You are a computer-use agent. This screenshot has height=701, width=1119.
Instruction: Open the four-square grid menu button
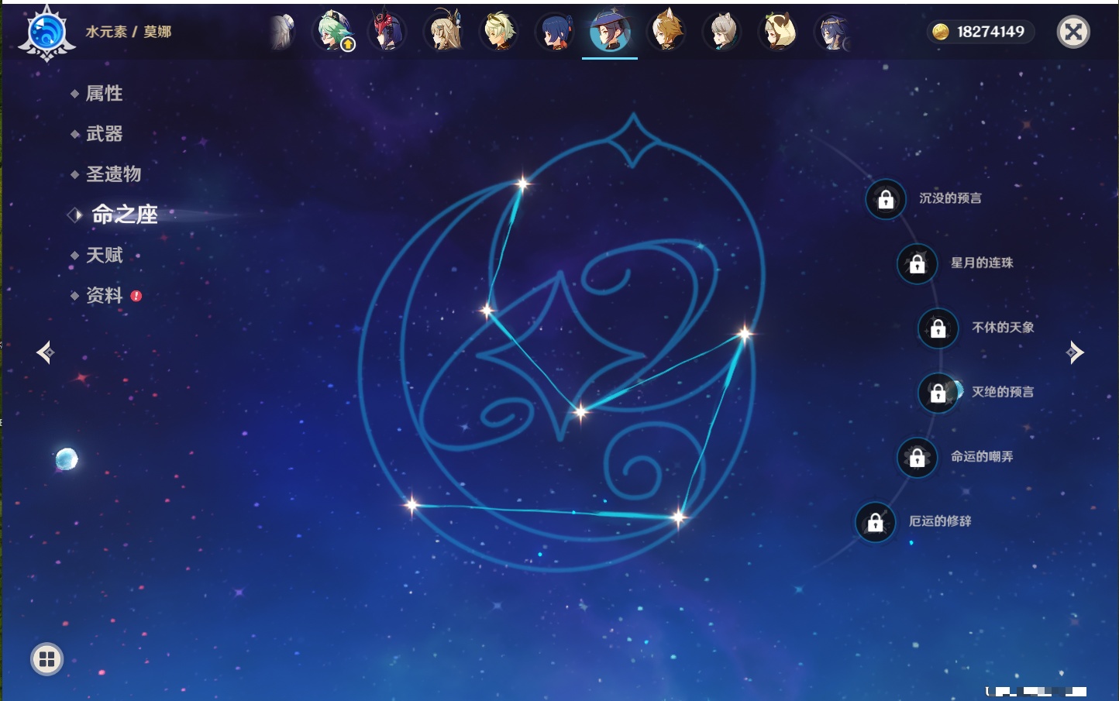point(46,659)
